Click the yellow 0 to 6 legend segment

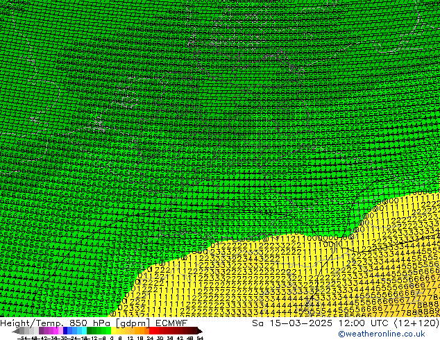(113, 330)
